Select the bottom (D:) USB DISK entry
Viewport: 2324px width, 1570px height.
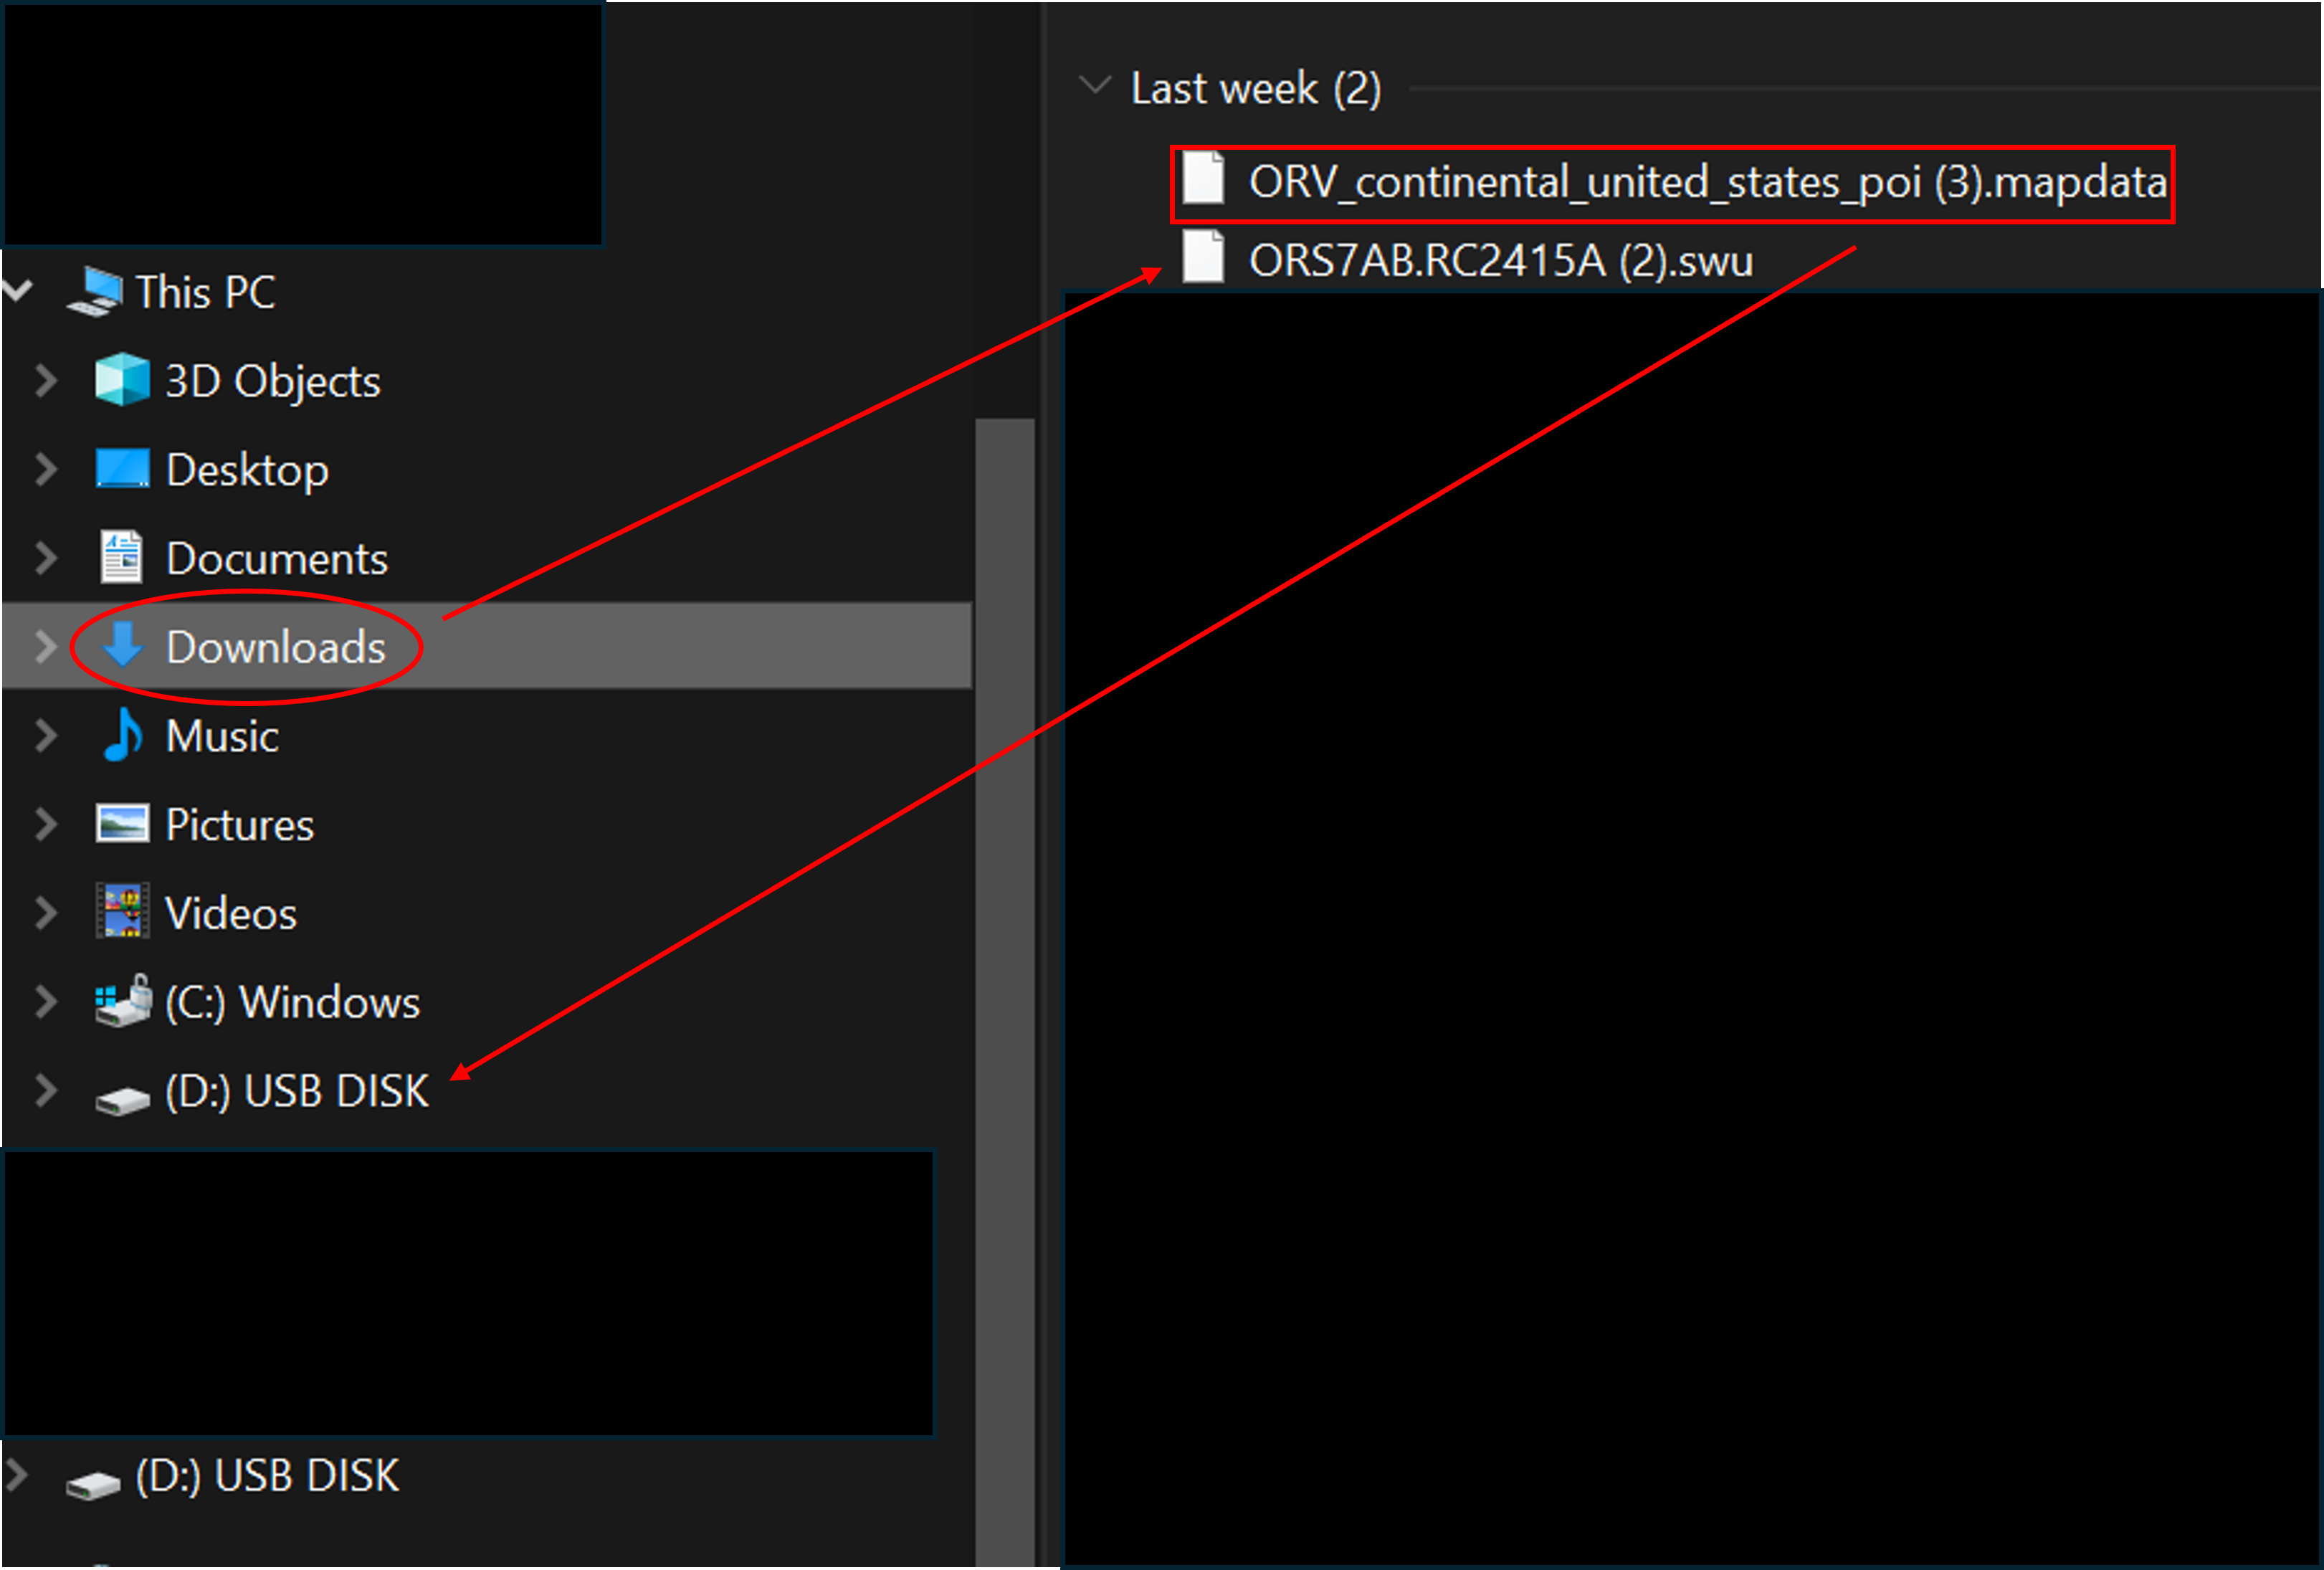(267, 1476)
